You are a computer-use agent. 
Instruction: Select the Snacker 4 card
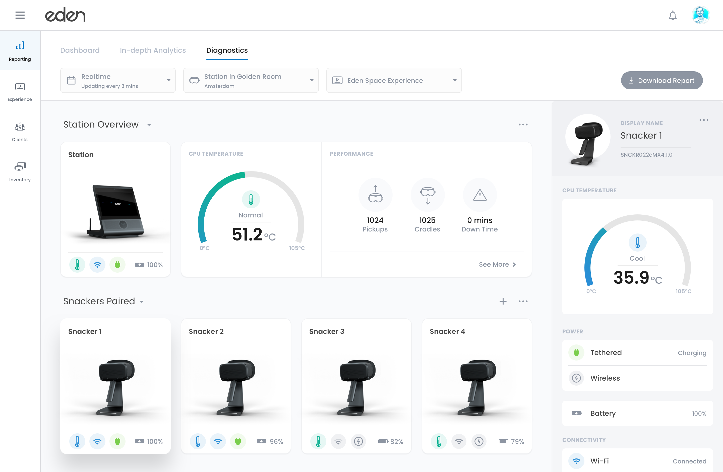tap(477, 386)
